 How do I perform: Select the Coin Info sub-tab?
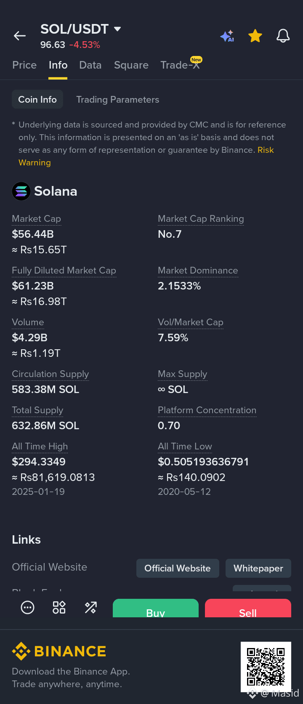(37, 99)
